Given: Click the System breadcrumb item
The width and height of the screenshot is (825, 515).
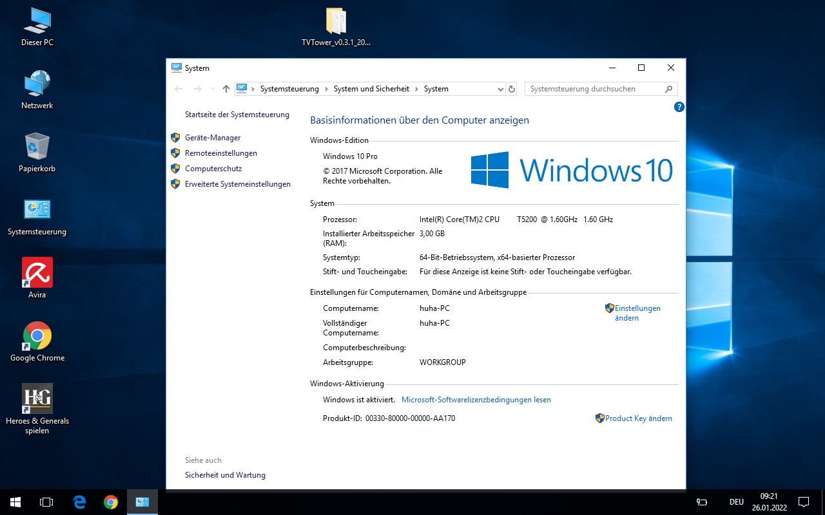Looking at the screenshot, I should click(436, 89).
